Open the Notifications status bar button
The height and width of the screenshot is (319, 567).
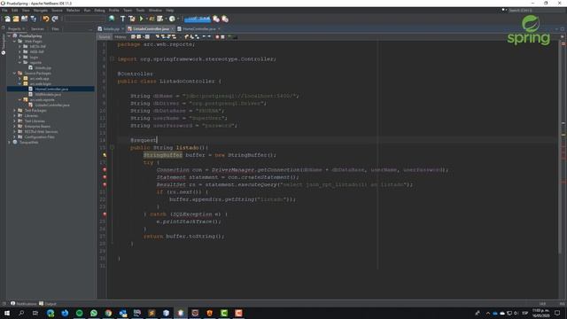[x=24, y=304]
